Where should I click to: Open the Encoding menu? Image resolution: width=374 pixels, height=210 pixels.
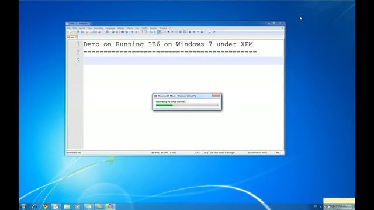pos(99,29)
